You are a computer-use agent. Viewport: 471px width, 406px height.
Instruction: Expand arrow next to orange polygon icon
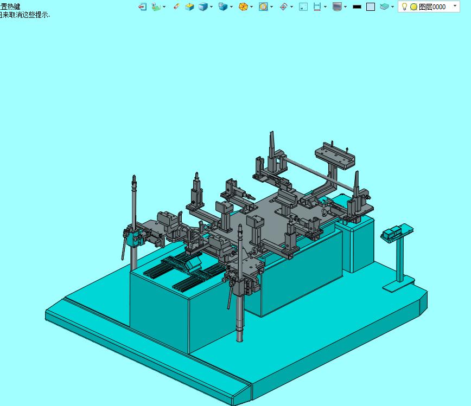[x=251, y=7]
